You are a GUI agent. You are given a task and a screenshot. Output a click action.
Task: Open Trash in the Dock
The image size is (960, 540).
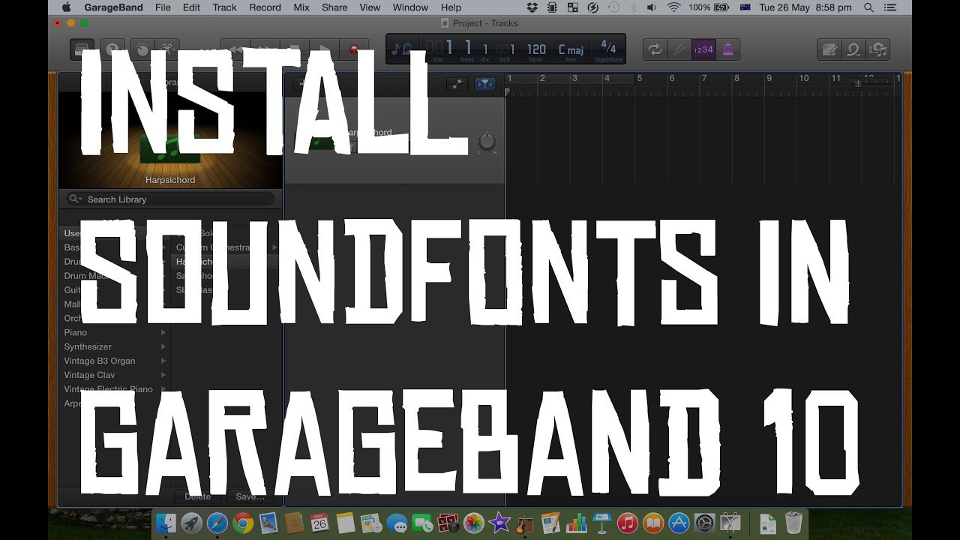click(793, 523)
